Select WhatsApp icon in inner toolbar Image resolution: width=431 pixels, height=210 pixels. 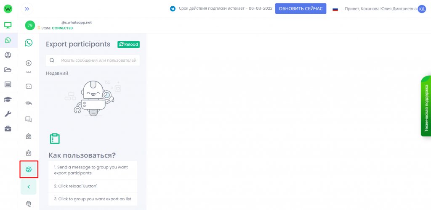click(x=29, y=43)
